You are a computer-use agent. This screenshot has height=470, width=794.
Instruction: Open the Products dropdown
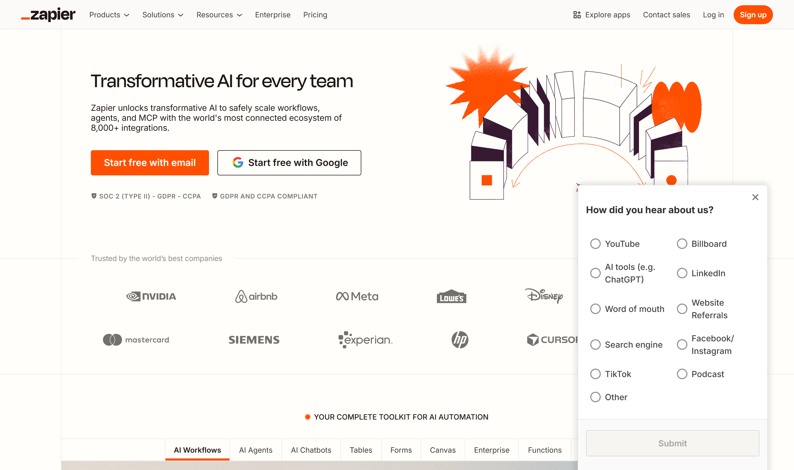(x=109, y=14)
